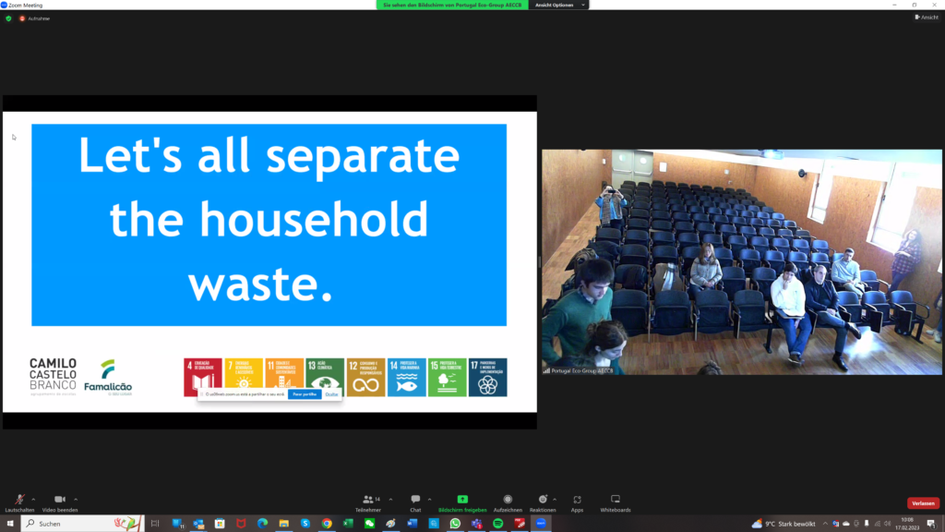The image size is (945, 532).
Task: Stop the camera via Video beenden
Action: 60,500
